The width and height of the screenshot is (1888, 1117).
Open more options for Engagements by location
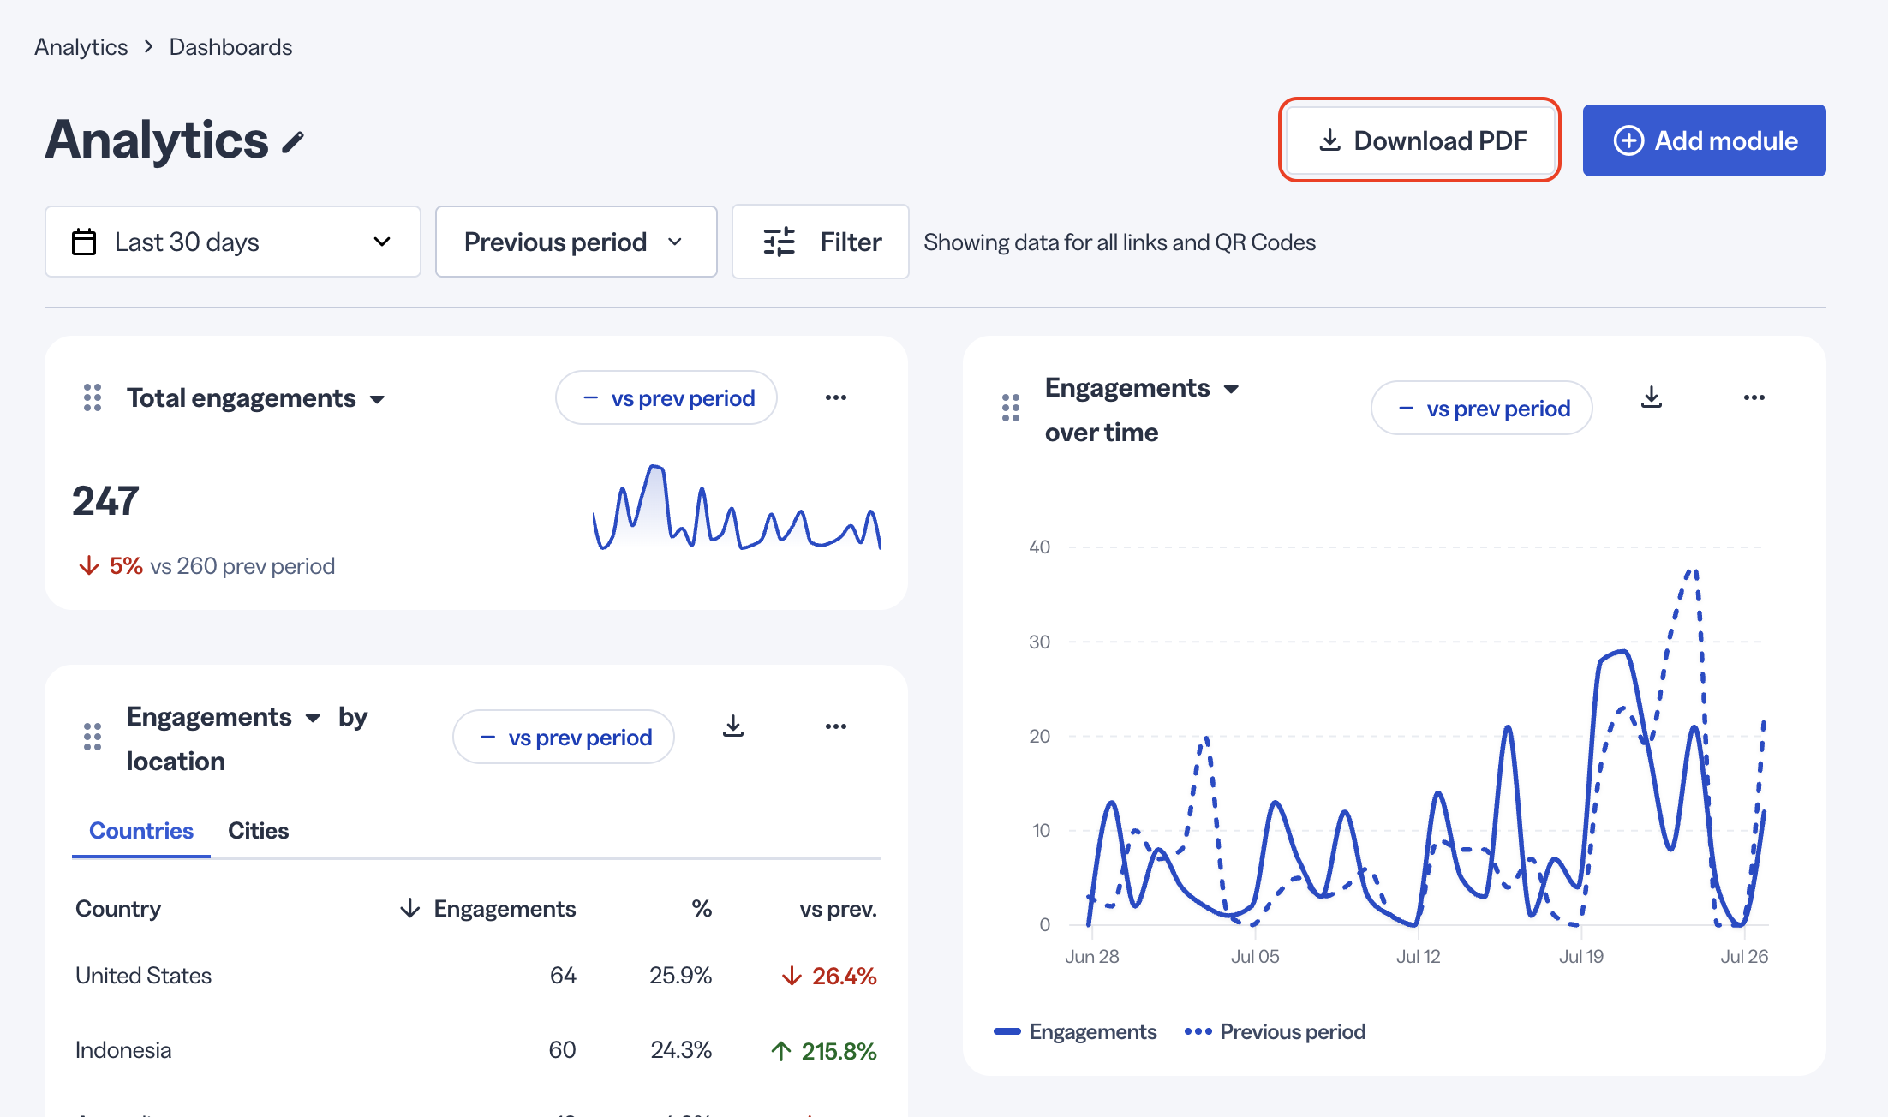(x=836, y=726)
